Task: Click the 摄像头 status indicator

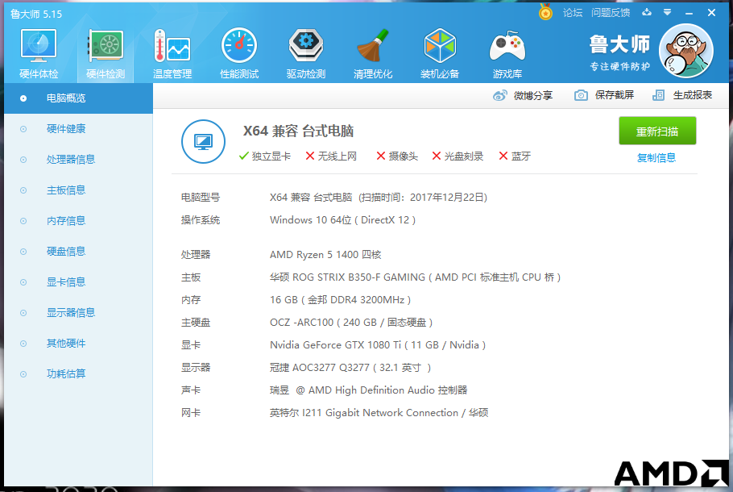Action: point(397,156)
